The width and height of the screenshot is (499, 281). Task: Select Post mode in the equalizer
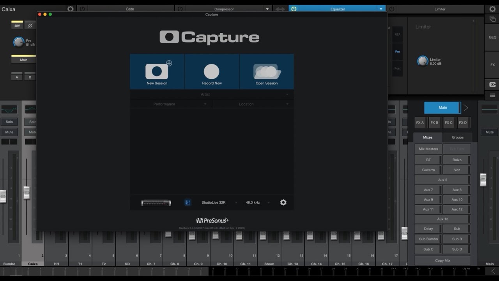397,68
